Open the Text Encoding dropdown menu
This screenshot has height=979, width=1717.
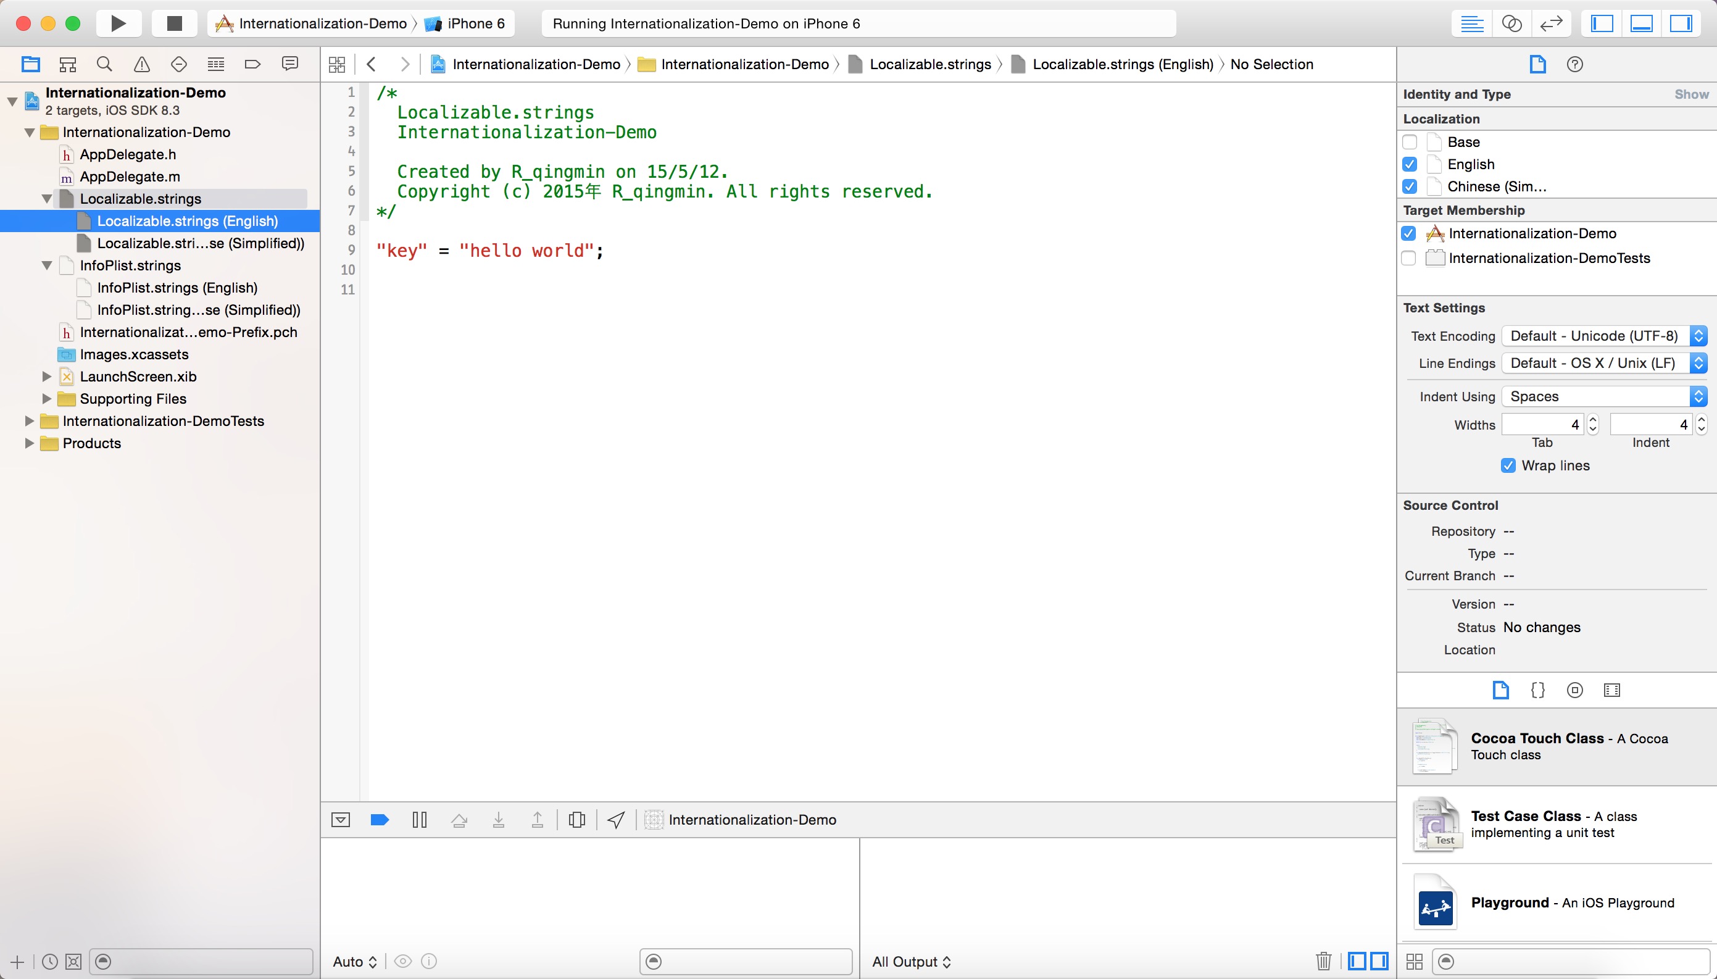coord(1598,335)
